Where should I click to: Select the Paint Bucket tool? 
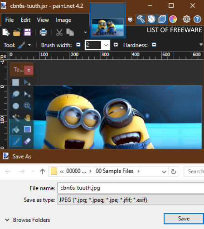[x=16, y=129]
